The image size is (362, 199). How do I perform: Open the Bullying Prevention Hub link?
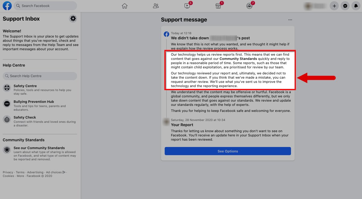click(x=34, y=102)
